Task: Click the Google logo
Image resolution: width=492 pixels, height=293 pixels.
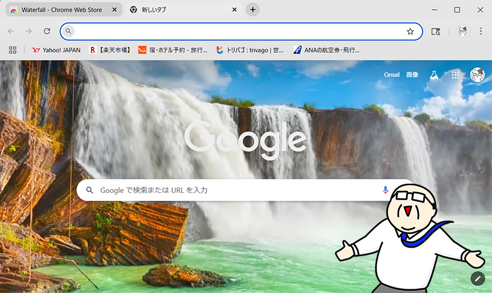Action: coord(245,140)
